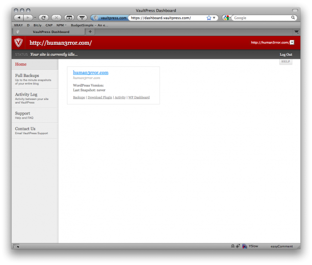Add a new tab with plus button
This screenshot has width=312, height=265.
tap(90, 32)
